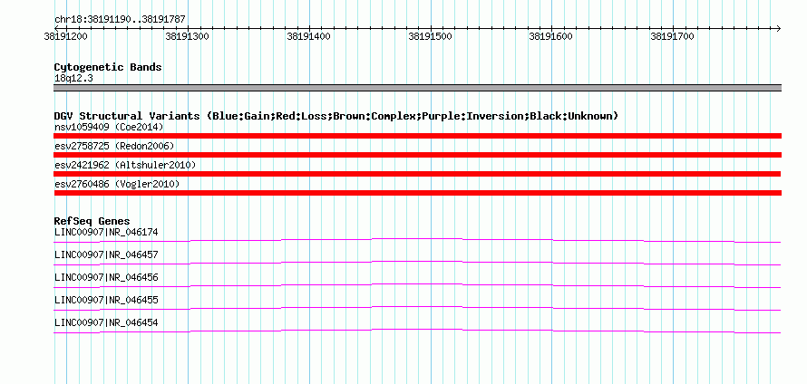Select the 38191600 ruler coordinate
Image resolution: width=807 pixels, height=384 pixels.
550,36
